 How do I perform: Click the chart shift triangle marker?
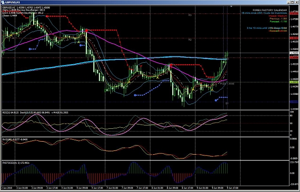[x=231, y=7]
